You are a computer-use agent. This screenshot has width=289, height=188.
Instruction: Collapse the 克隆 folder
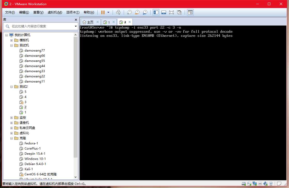coord(11,138)
